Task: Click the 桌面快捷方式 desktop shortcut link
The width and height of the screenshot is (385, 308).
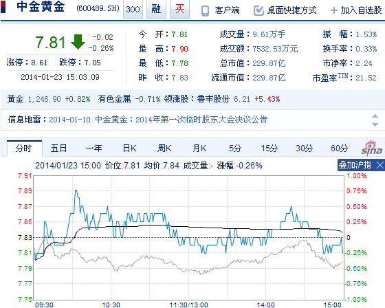Action: tap(291, 10)
